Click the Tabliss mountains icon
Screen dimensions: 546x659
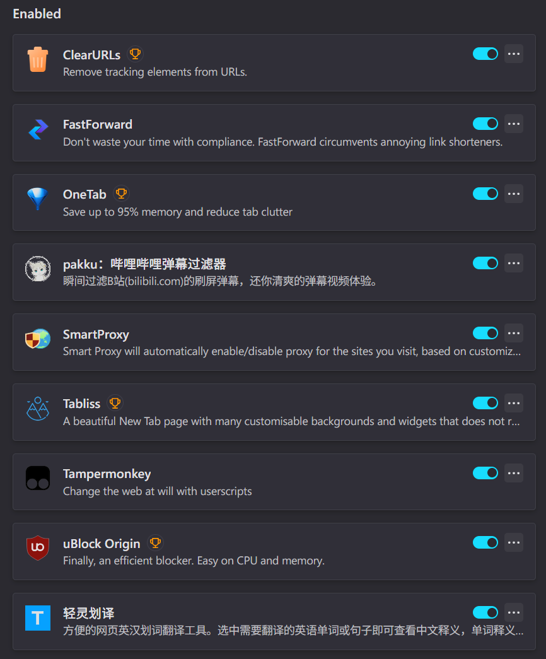point(38,409)
